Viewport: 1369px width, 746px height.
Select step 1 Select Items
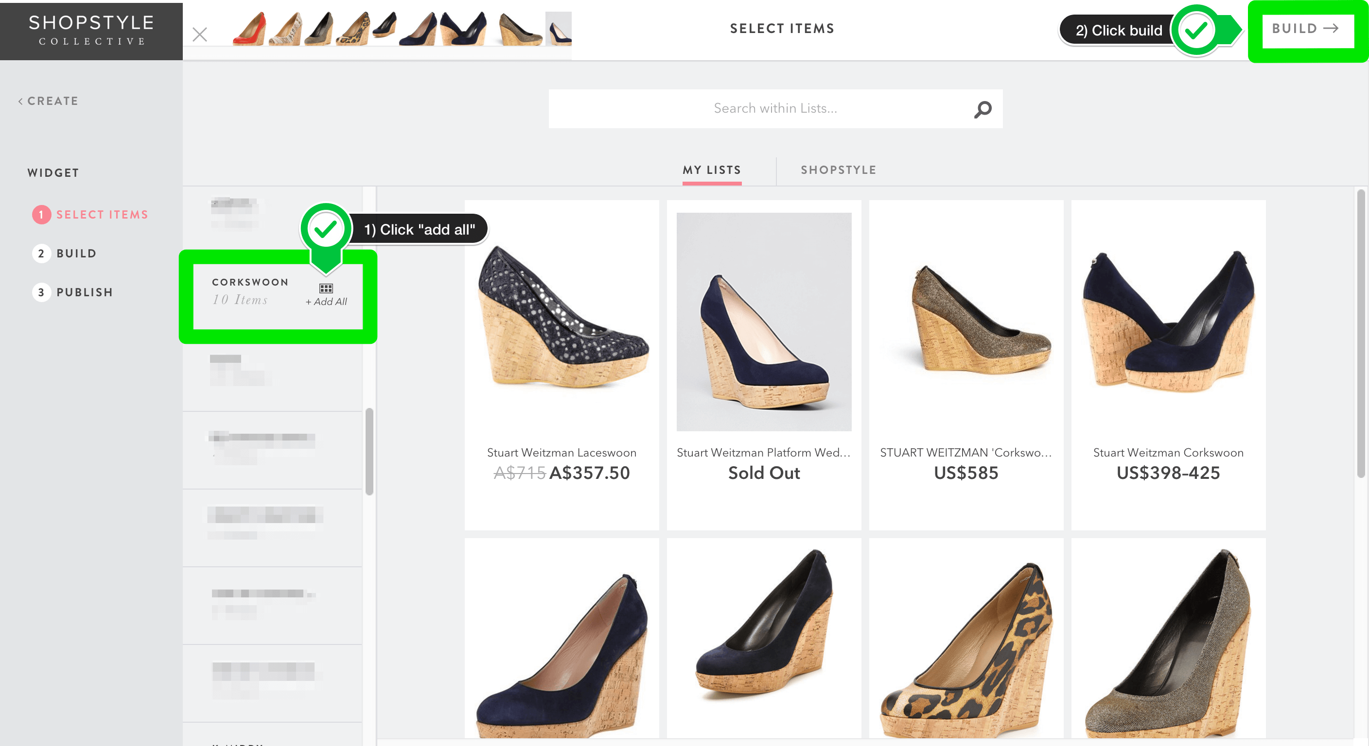tap(90, 215)
